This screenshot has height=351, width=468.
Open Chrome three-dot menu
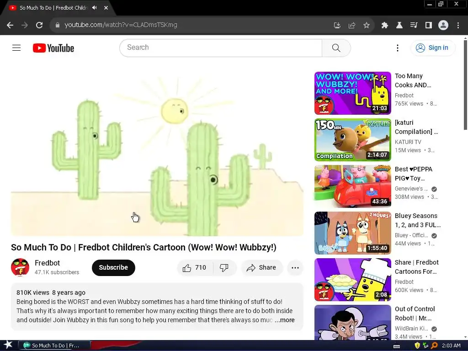click(458, 26)
